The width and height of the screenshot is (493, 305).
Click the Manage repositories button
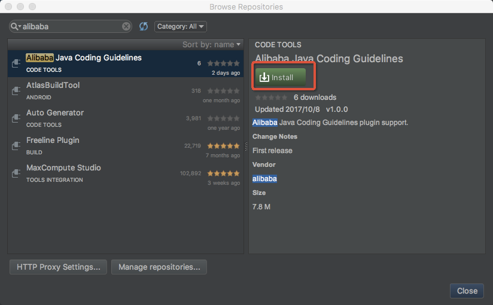(x=159, y=267)
